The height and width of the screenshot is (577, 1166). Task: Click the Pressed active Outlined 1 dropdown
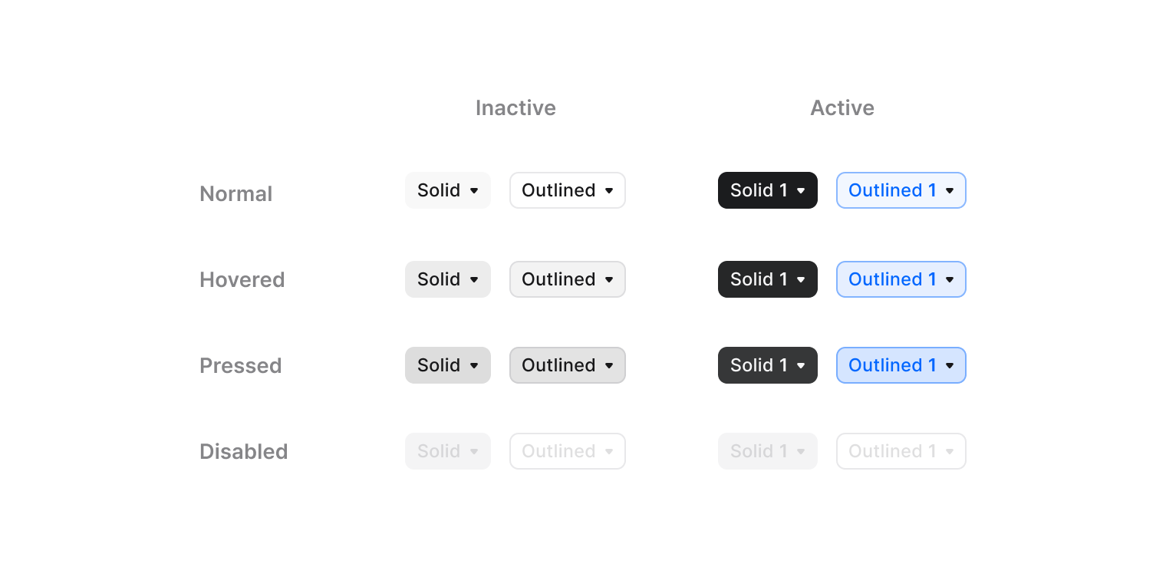point(901,365)
